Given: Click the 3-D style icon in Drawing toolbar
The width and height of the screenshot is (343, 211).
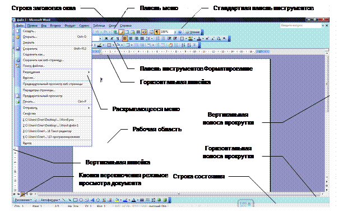Looking at the screenshot, I should 165,200.
